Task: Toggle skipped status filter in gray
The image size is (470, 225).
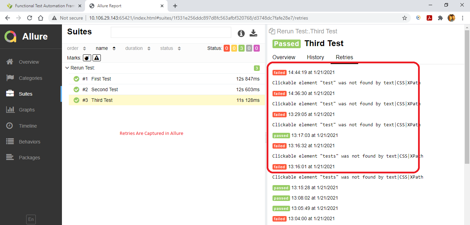Action: click(x=249, y=48)
